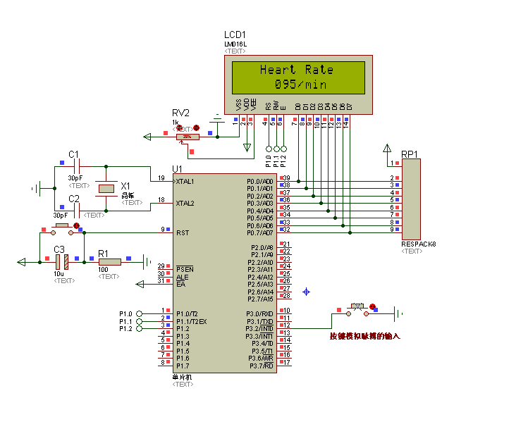Viewport: 528px width, 436px height.
Task: Click the XTAL1 pin label on U1
Action: [185, 181]
